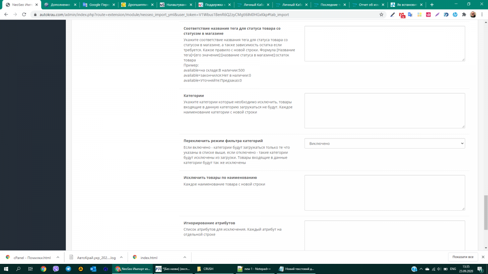Open the purple feather extension icon
The height and width of the screenshot is (274, 488).
tap(437, 14)
